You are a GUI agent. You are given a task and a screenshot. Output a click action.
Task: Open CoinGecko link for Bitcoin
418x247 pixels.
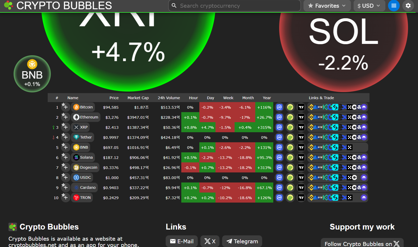[290, 107]
